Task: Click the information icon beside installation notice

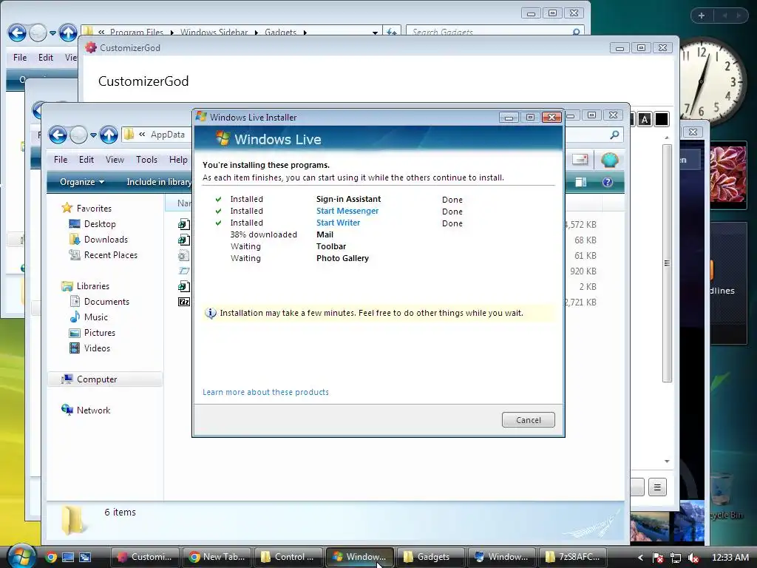Action: tap(211, 313)
